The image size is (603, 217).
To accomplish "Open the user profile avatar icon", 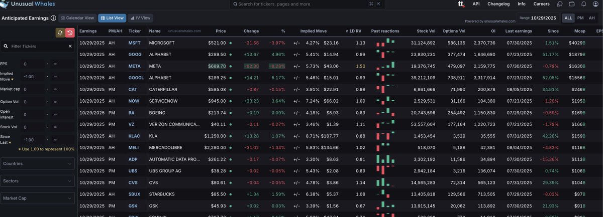I will 595,4.
